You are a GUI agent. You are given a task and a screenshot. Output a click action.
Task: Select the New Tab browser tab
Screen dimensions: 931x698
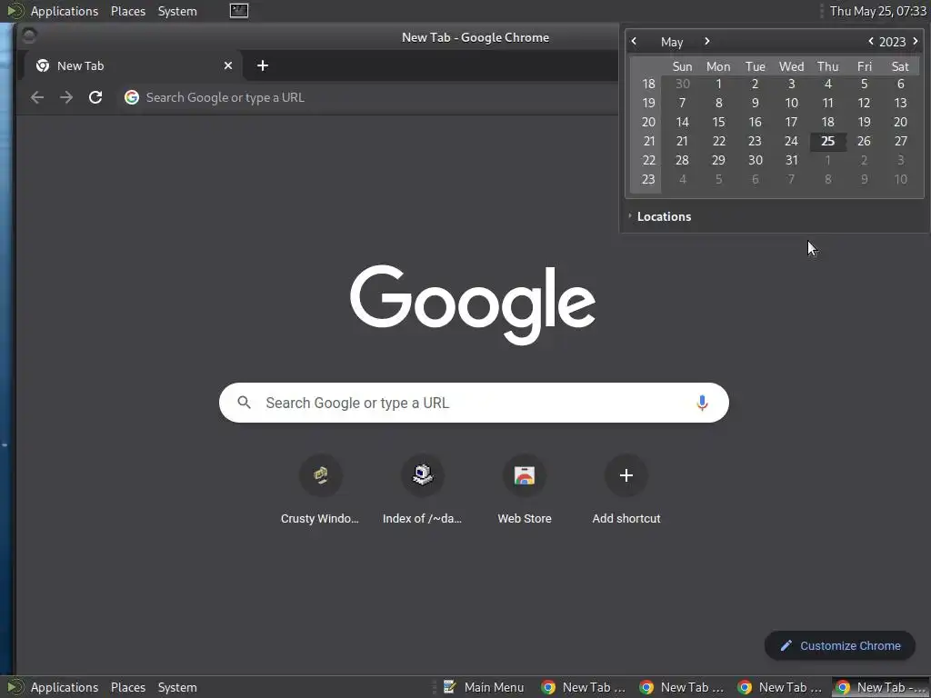(x=134, y=65)
